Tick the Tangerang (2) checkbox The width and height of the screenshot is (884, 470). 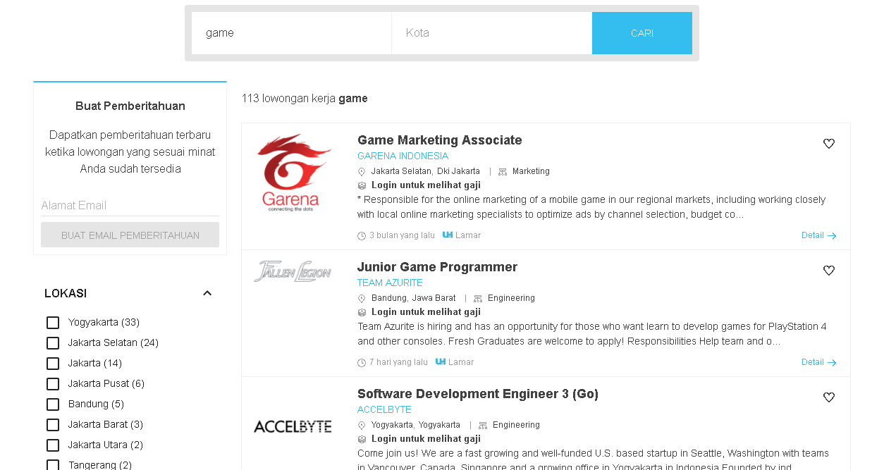53,465
